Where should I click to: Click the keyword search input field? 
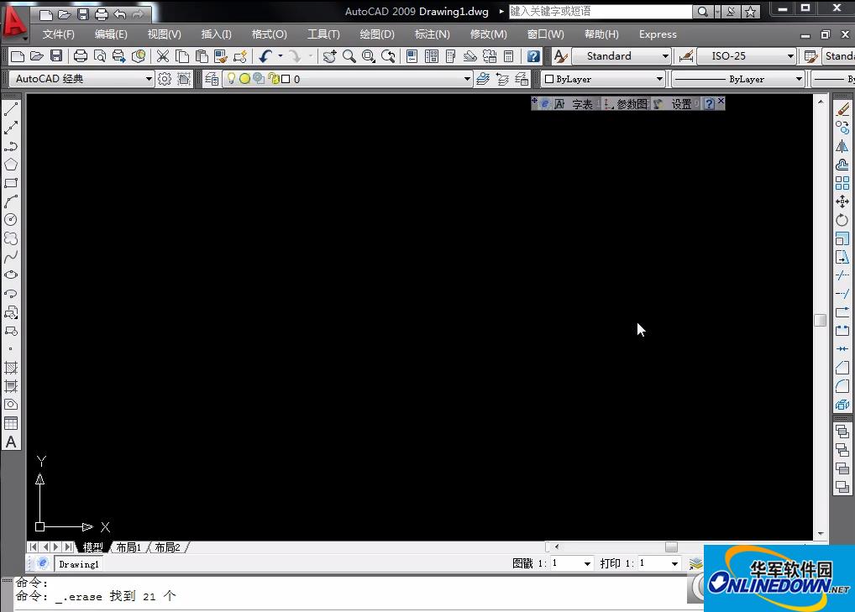[x=601, y=12]
